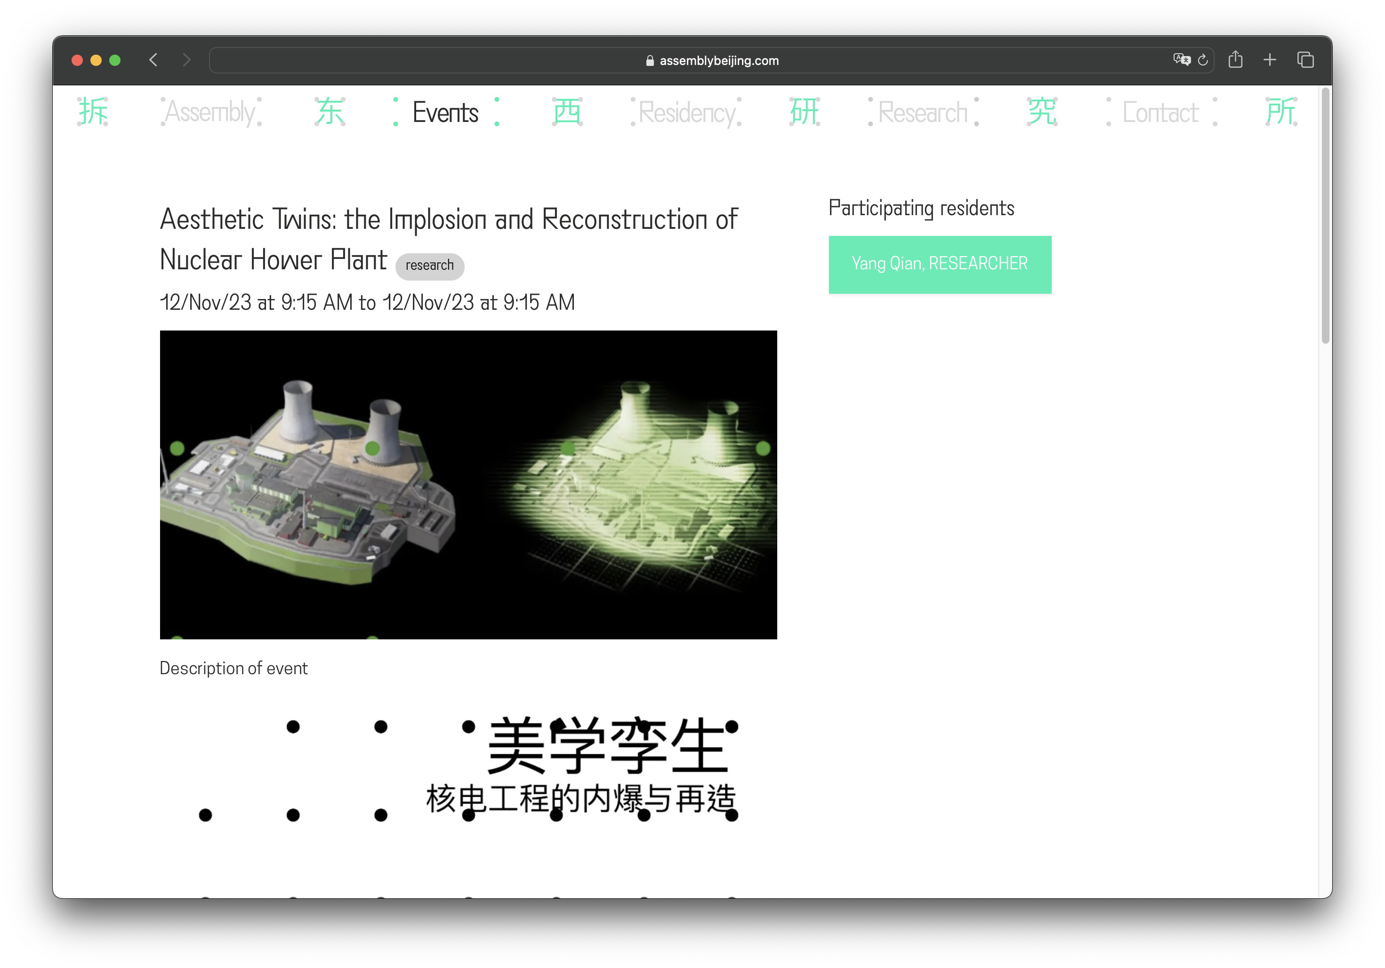The height and width of the screenshot is (968, 1385).
Task: Click Yang Qian, RESEARCHER button
Action: click(939, 264)
